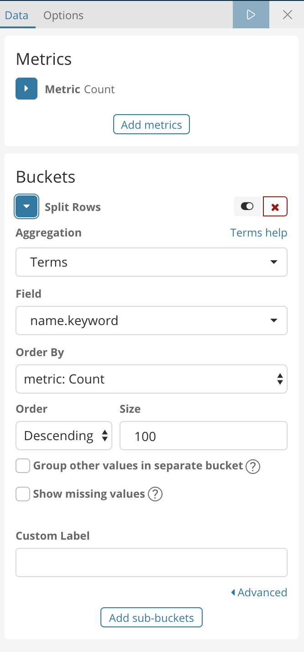304x652 pixels.
Task: Click the discard changes X icon
Action: pos(288,15)
